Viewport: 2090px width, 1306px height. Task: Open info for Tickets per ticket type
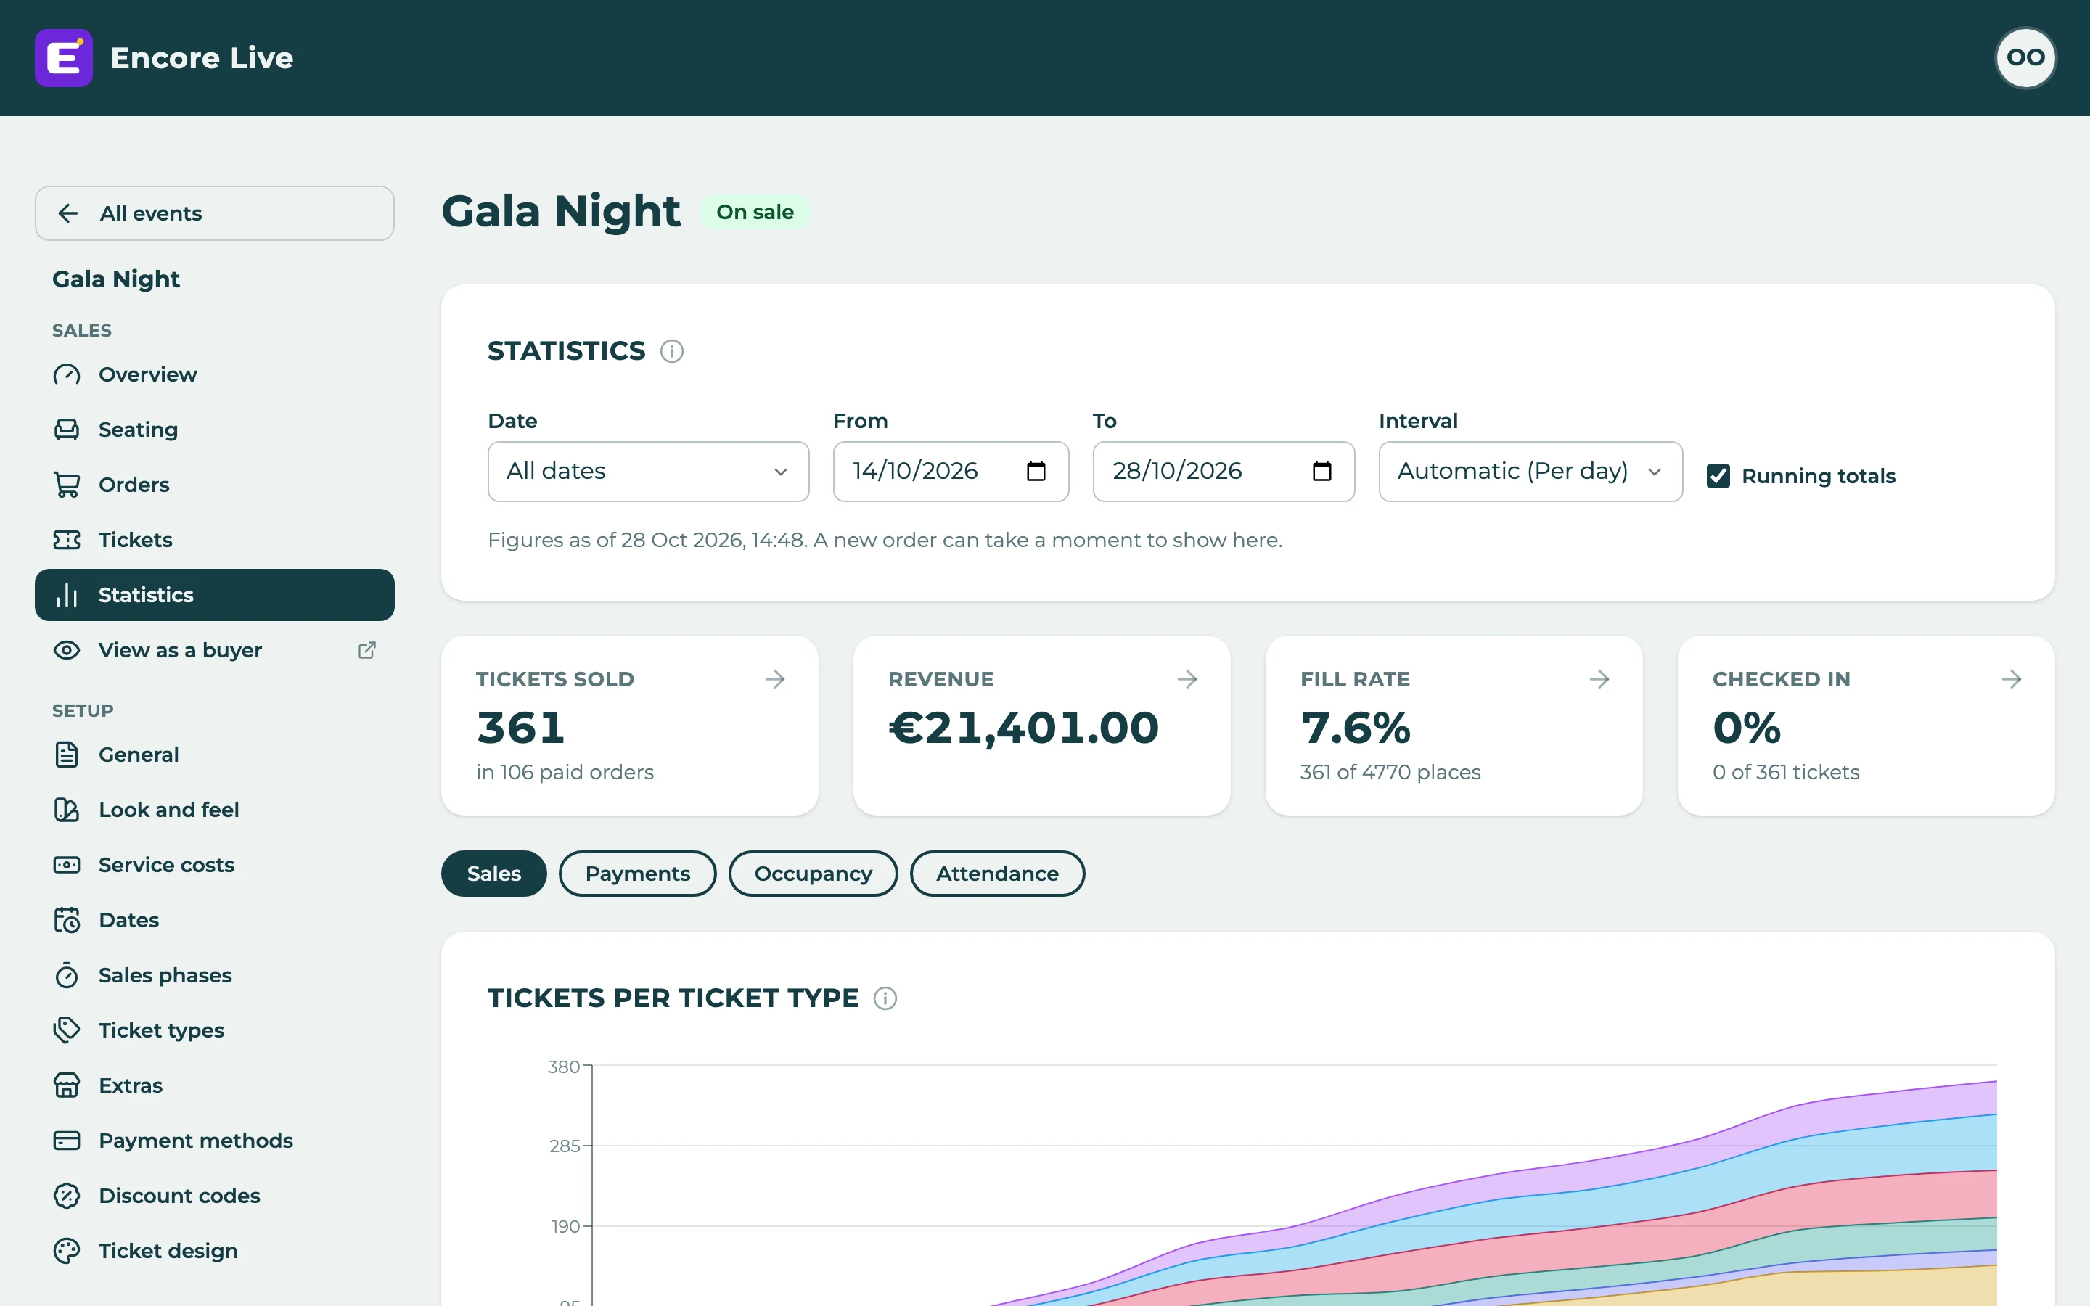tap(885, 998)
